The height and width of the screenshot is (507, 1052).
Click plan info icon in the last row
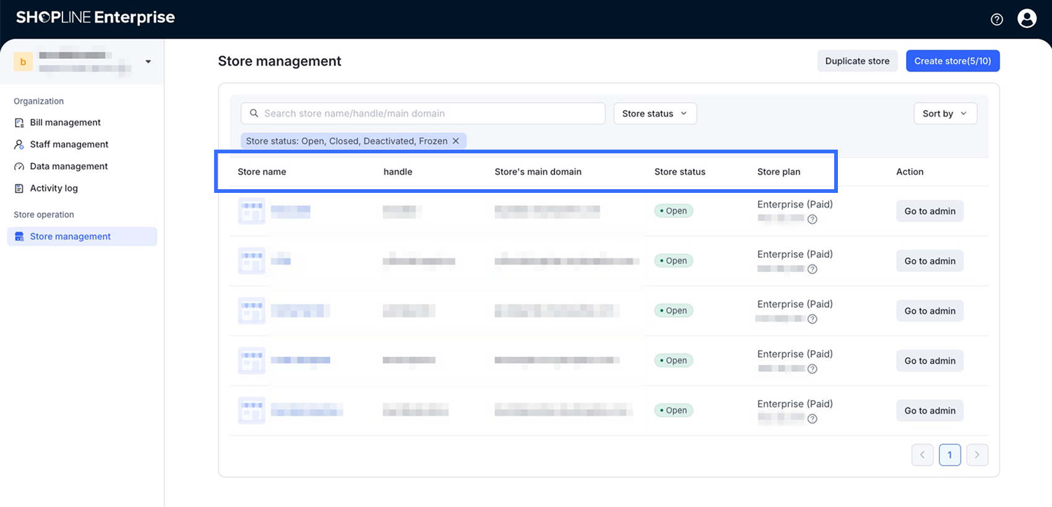[813, 419]
